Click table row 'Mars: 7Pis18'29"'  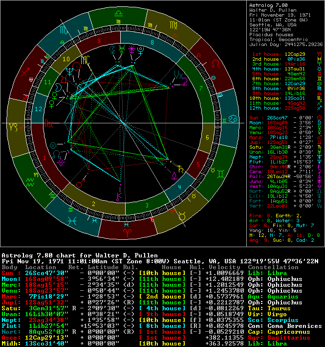pos(150,297)
